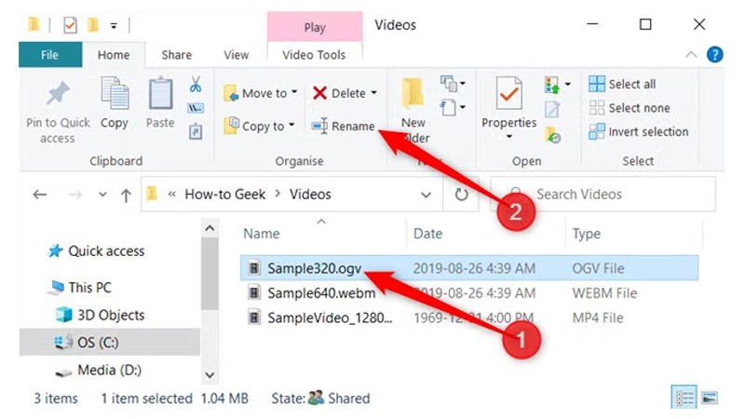The image size is (745, 419).
Task: Switch to the View ribbon tab
Action: tap(237, 55)
